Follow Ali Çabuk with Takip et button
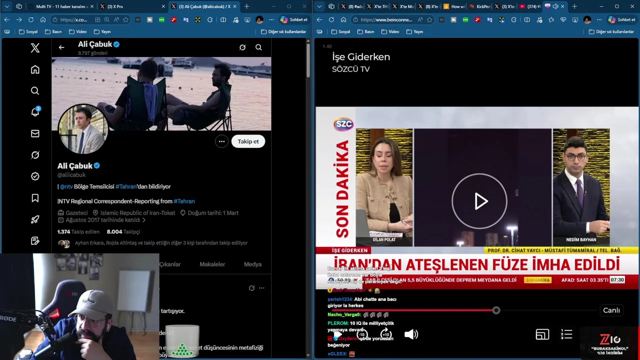Screen dimensions: 640x360 [248, 141]
